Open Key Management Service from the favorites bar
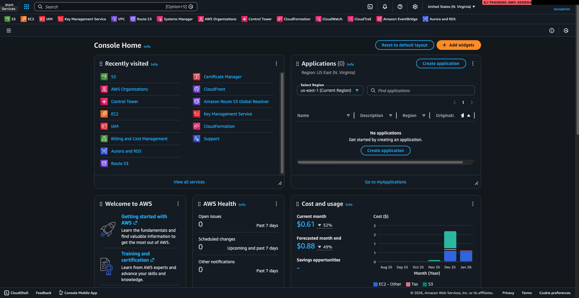 tap(82, 19)
